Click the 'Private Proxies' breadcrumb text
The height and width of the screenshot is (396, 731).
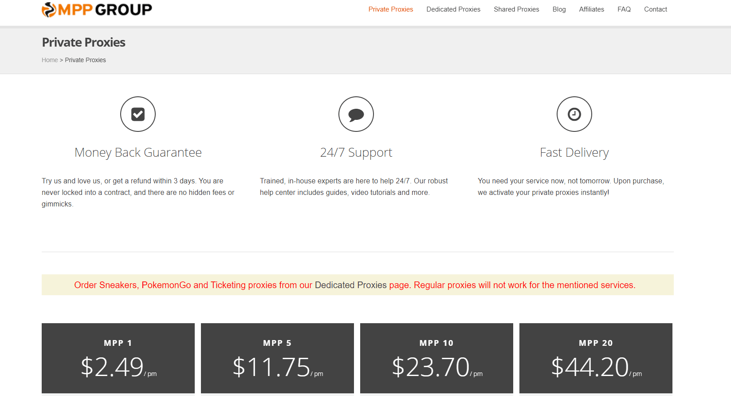85,60
